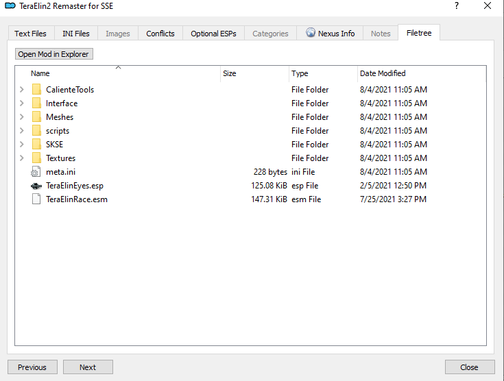504x381 pixels.
Task: Select the Filetree tab
Action: point(419,33)
